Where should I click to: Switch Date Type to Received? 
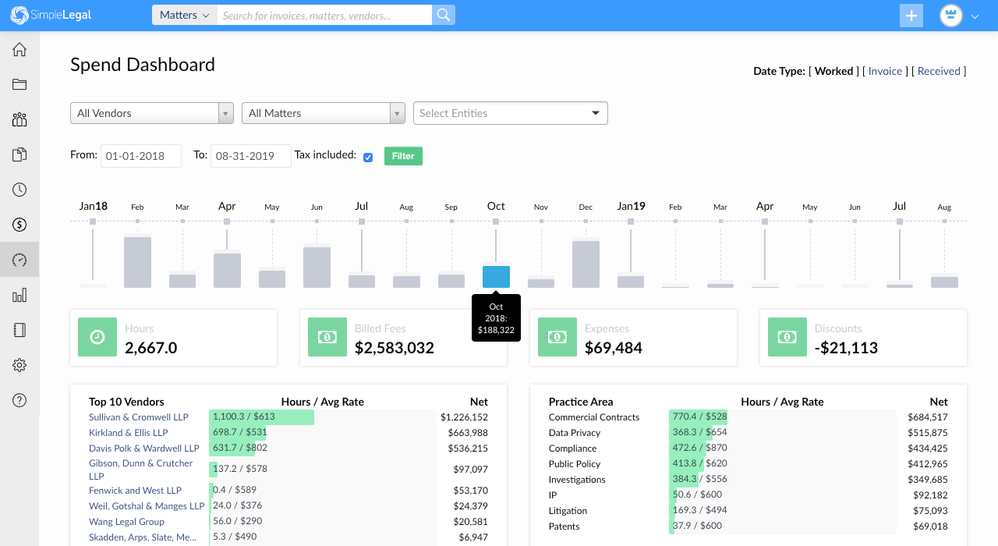point(939,71)
